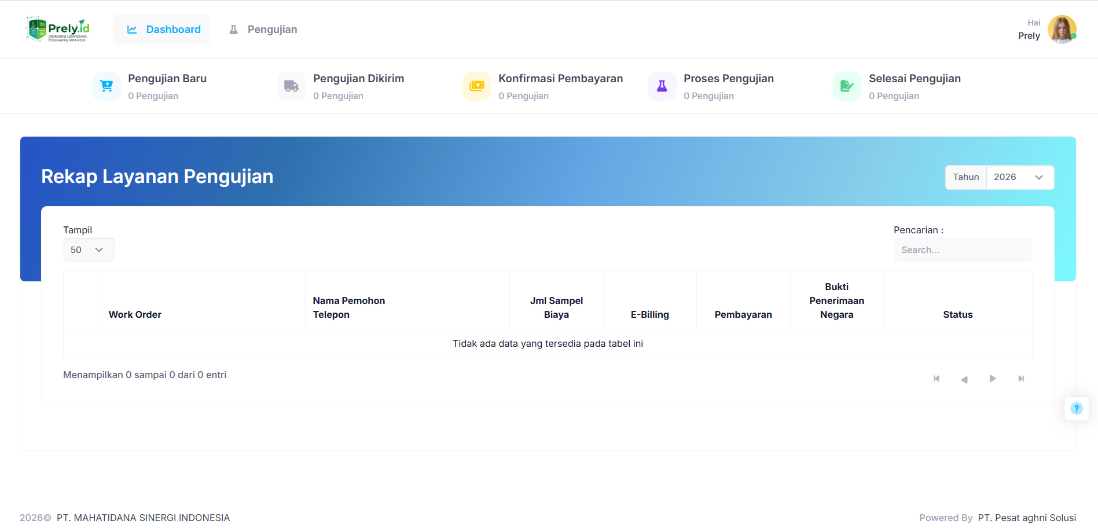Go to the first table page

coord(937,379)
